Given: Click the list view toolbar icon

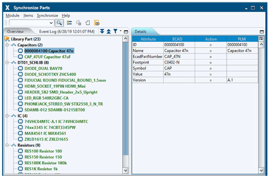Looking at the screenshot, I should point(69,23).
